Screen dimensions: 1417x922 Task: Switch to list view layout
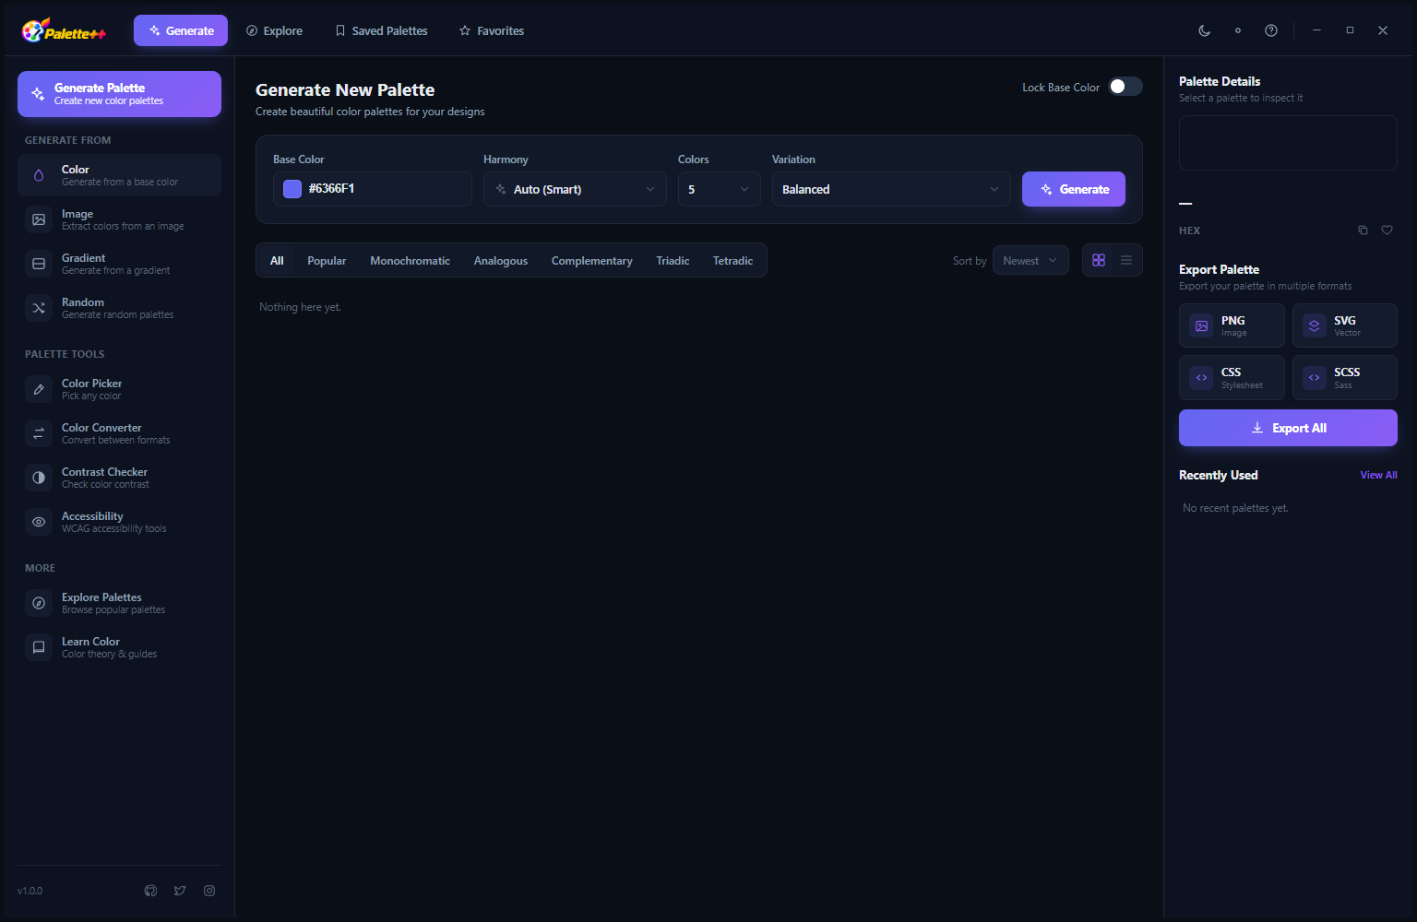[x=1126, y=260]
